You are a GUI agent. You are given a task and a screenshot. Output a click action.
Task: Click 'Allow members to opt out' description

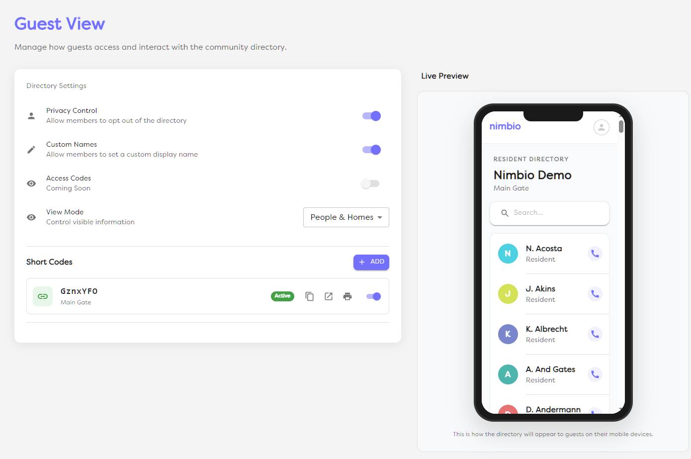116,121
